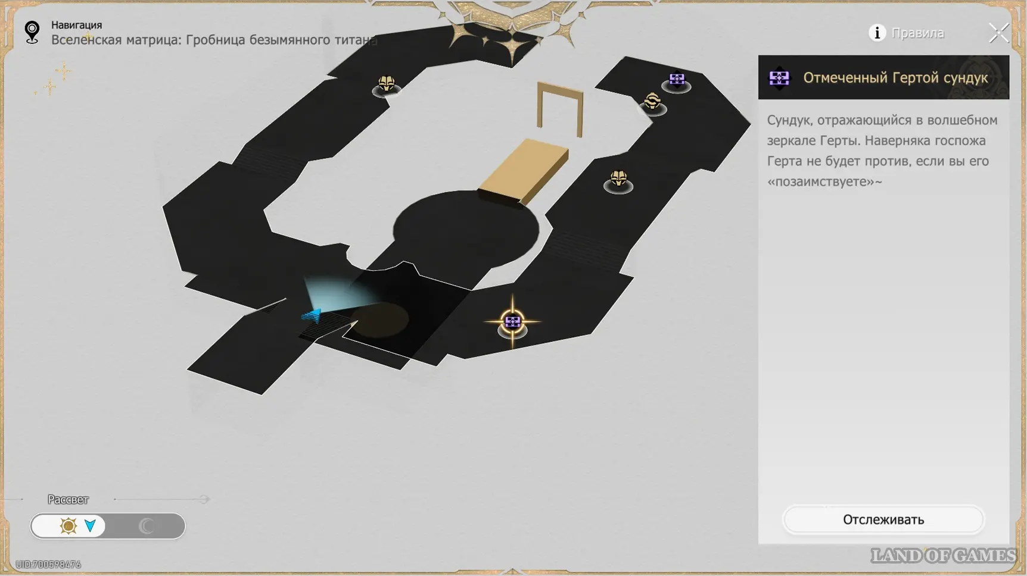Select the helmet marker on the right corridor
Viewport: 1027px width, 576px height.
[x=618, y=179]
